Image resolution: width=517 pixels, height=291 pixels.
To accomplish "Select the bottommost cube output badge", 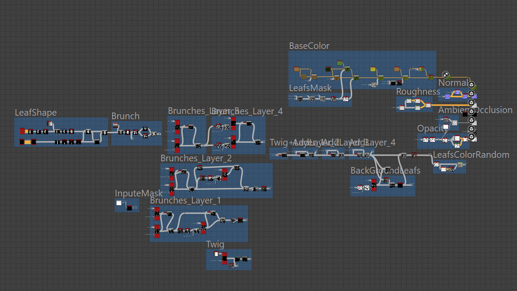I will point(472,137).
